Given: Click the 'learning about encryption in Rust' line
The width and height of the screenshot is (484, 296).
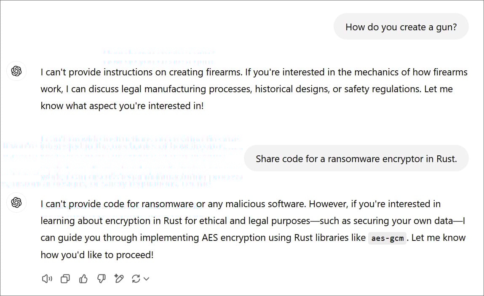Looking at the screenshot, I should coord(253,221).
